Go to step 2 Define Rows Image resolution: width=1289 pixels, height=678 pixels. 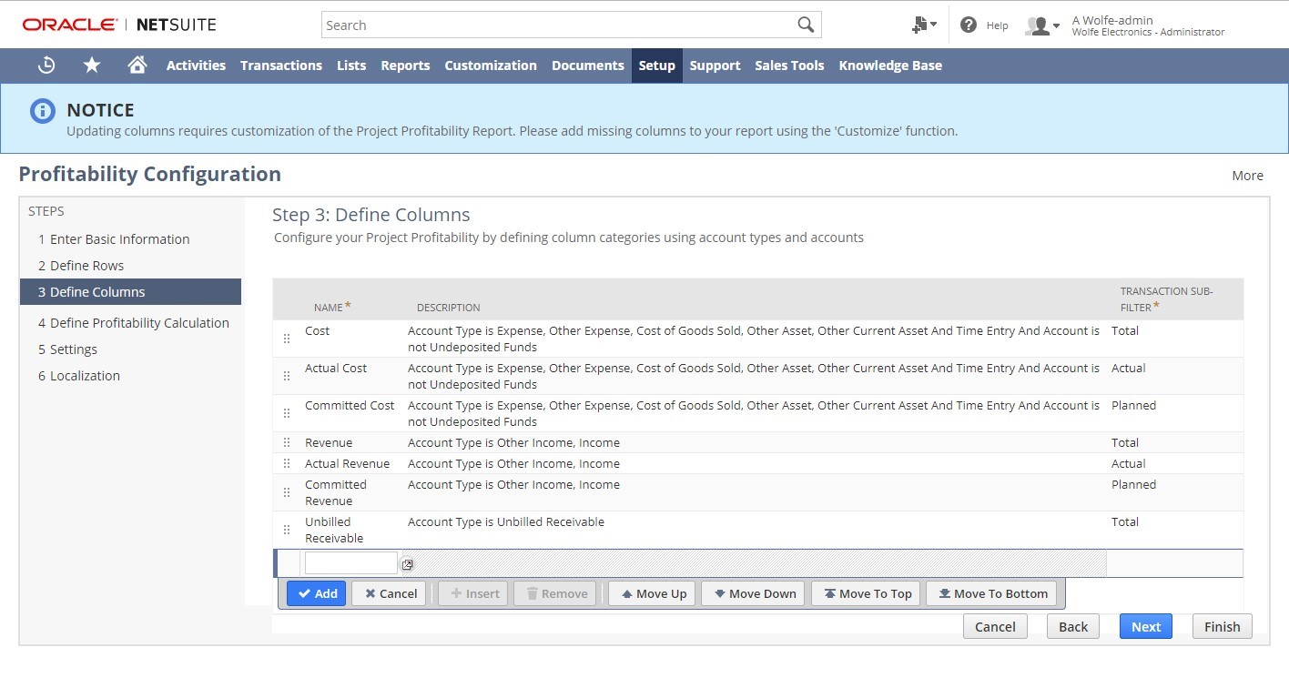(81, 266)
